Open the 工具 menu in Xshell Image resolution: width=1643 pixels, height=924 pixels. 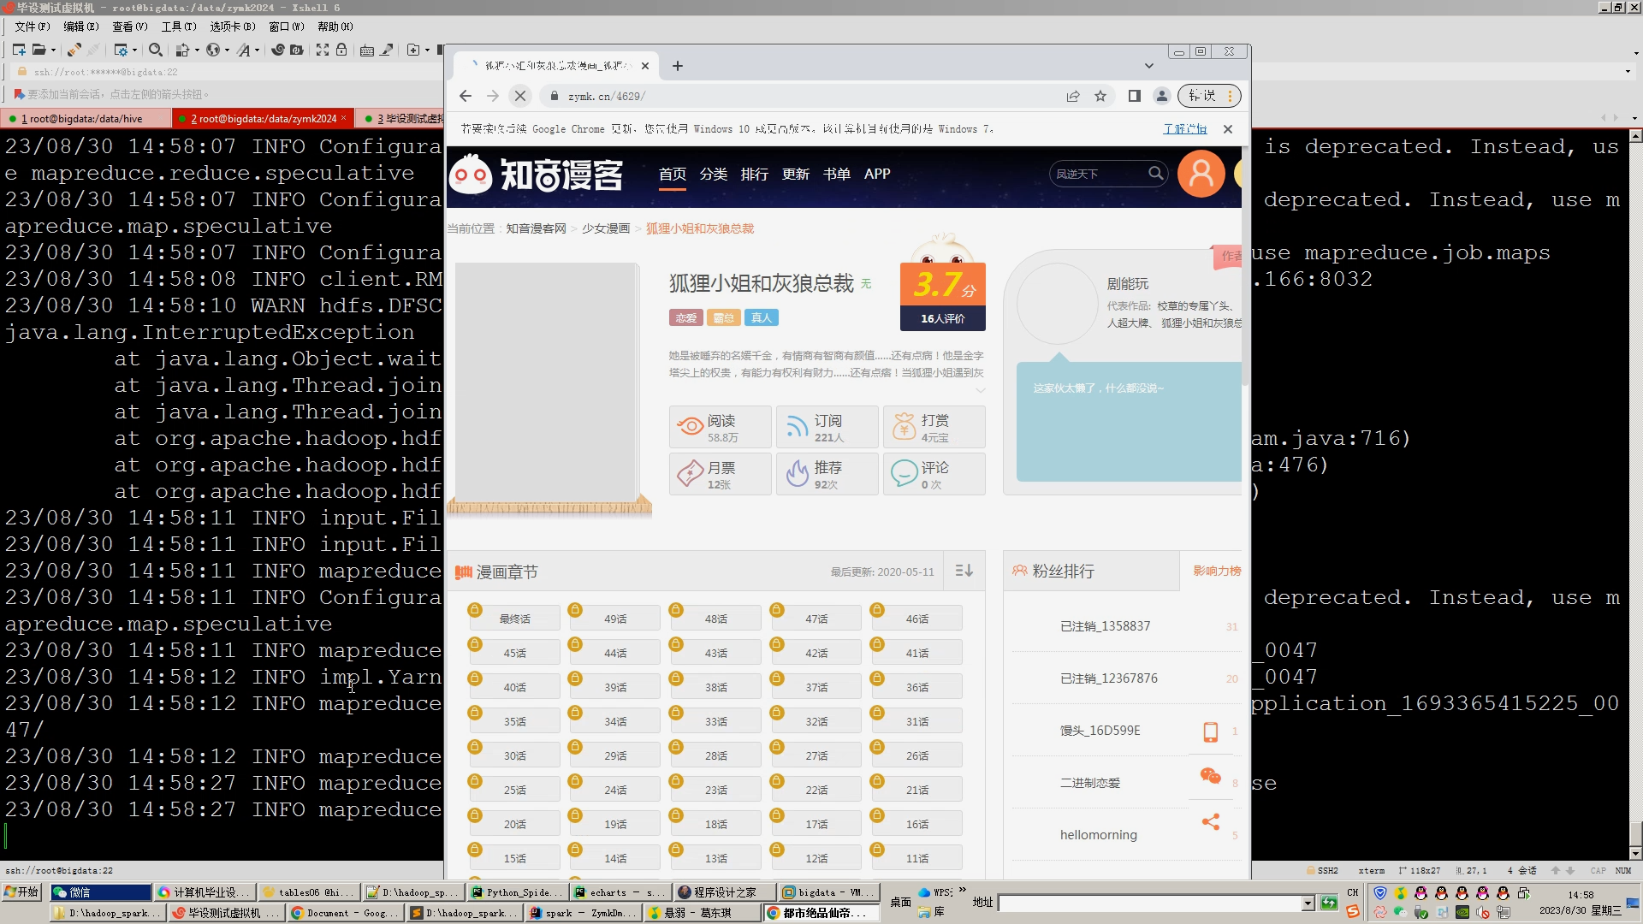178,27
